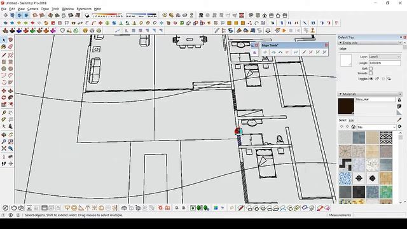
Task: Pick the bright blue mosaic tile swatch
Action: pyautogui.click(x=345, y=178)
